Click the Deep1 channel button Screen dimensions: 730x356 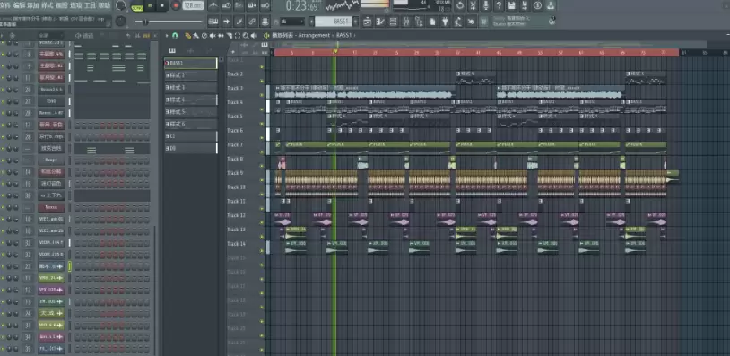click(51, 161)
